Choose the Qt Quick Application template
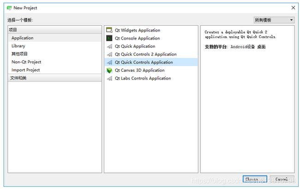The image size is (300, 189). 151,46
